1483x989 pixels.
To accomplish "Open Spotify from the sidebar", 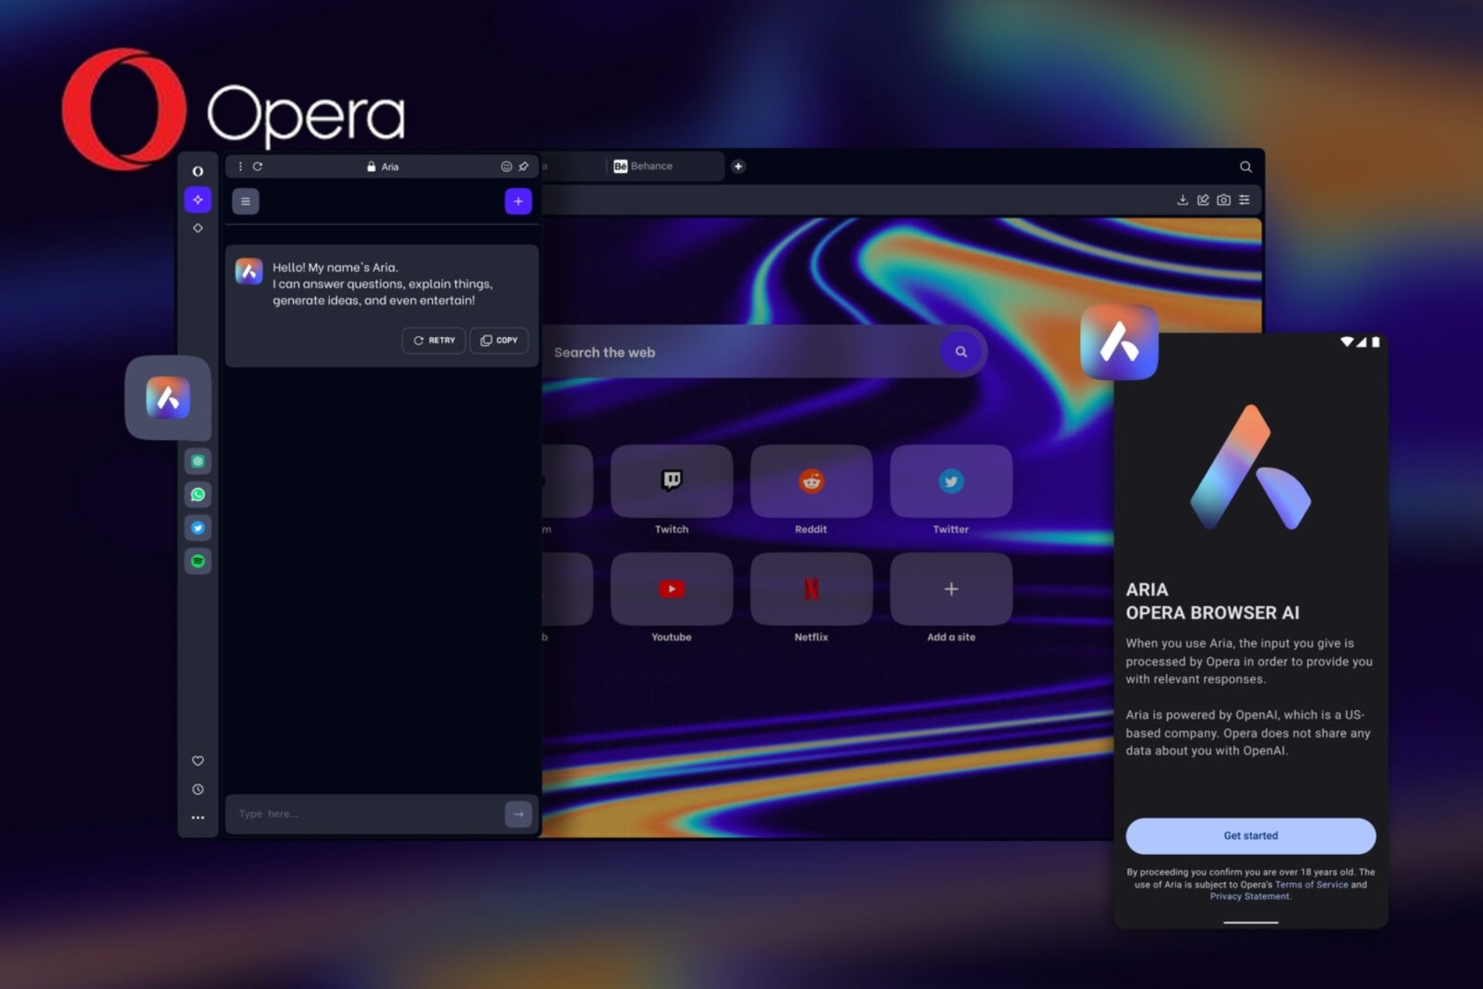I will [x=197, y=561].
